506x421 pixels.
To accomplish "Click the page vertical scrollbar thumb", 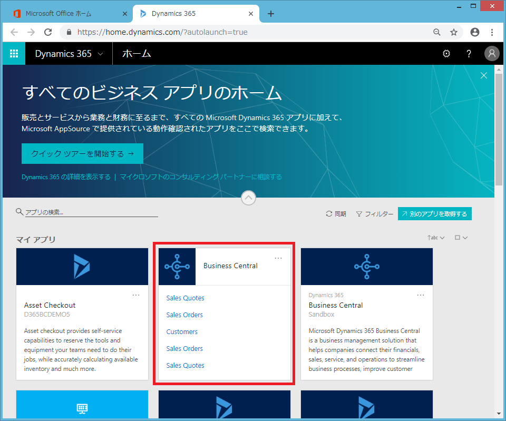I will click(x=499, y=129).
